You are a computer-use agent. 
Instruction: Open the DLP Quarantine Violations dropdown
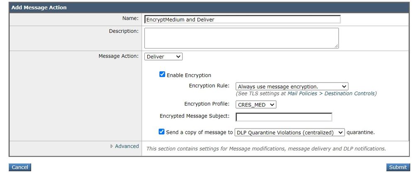coord(290,132)
